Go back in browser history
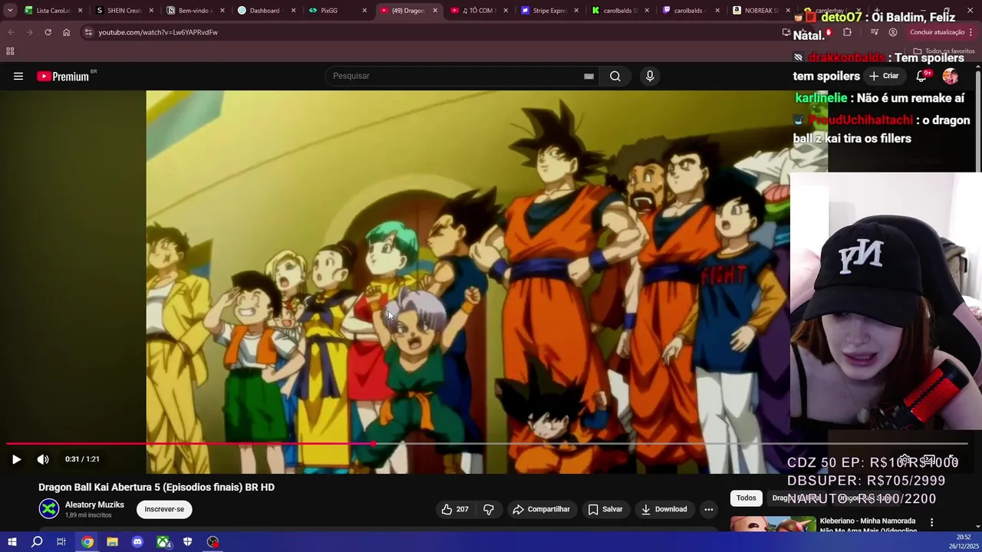 tap(11, 32)
